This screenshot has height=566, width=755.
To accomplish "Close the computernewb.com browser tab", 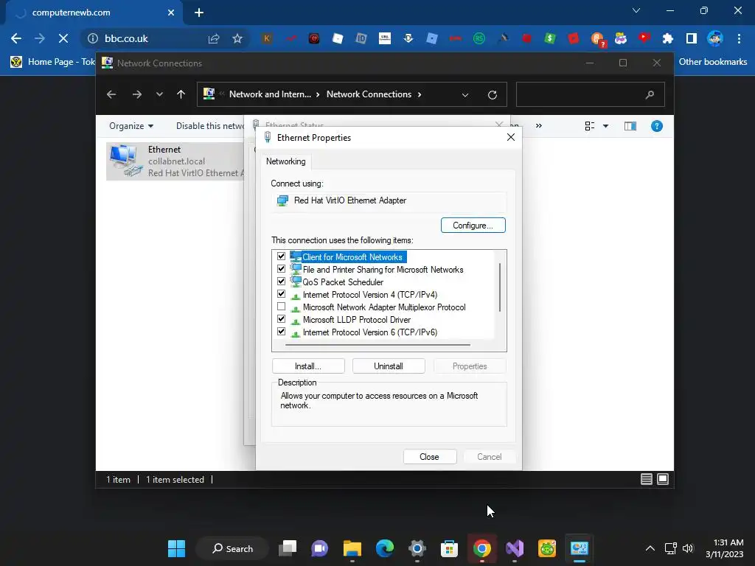I will 171,13.
